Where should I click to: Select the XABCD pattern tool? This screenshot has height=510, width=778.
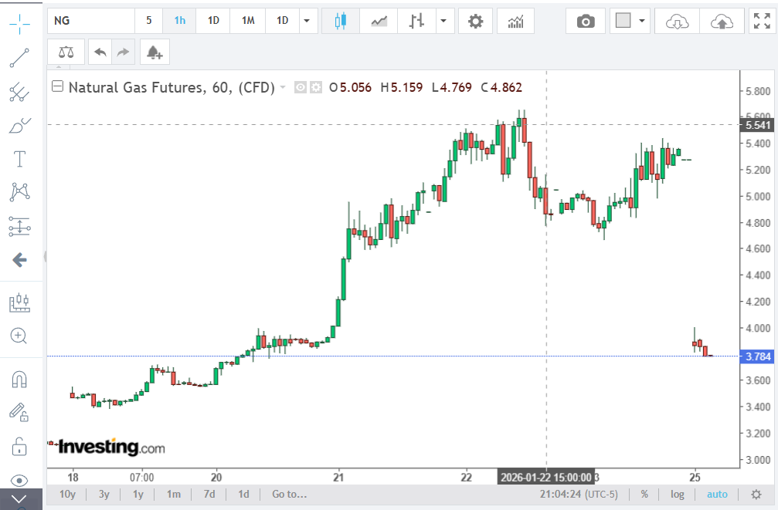pos(20,192)
